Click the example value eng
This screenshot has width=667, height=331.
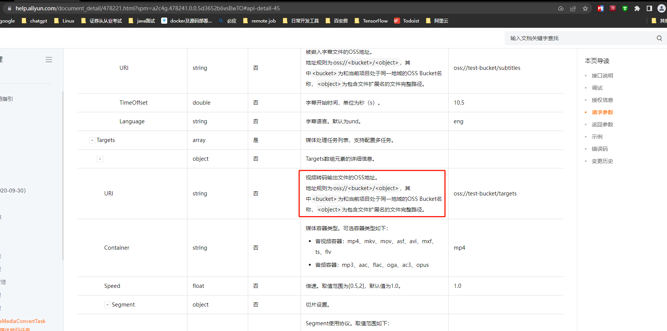point(458,121)
